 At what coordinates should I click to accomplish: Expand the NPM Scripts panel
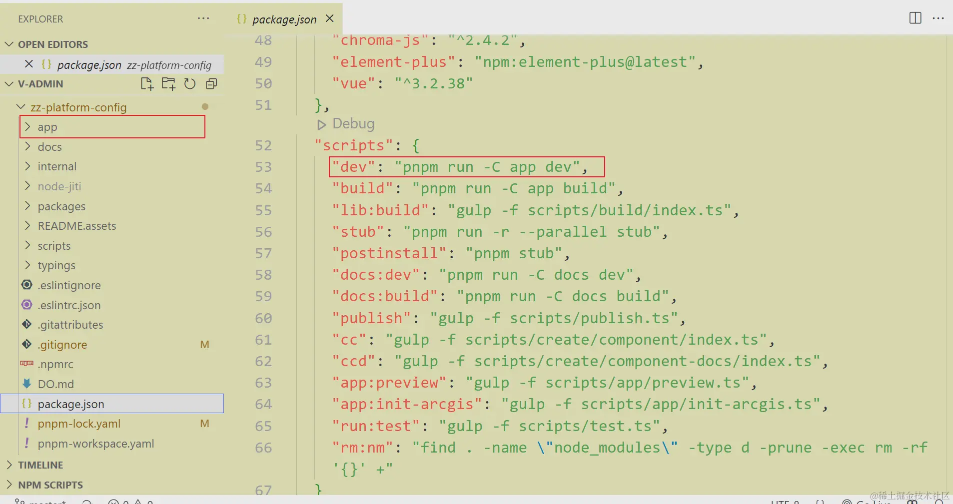click(x=9, y=485)
